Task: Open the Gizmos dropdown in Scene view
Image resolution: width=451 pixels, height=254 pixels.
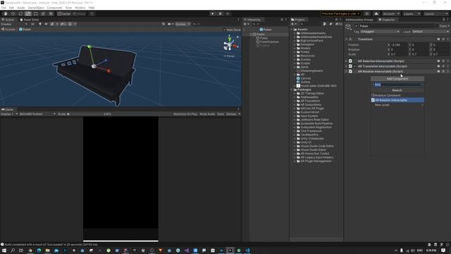Action: coord(183,24)
